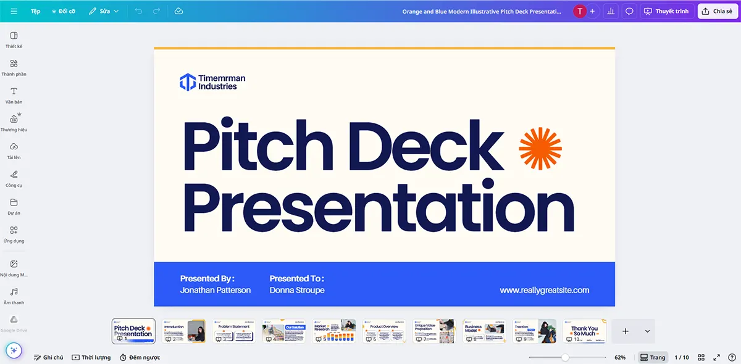Open the Google Drive sidebar item

coord(14,324)
